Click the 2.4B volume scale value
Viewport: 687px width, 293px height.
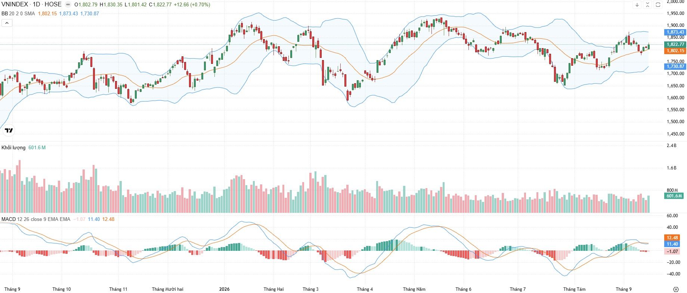[672, 146]
